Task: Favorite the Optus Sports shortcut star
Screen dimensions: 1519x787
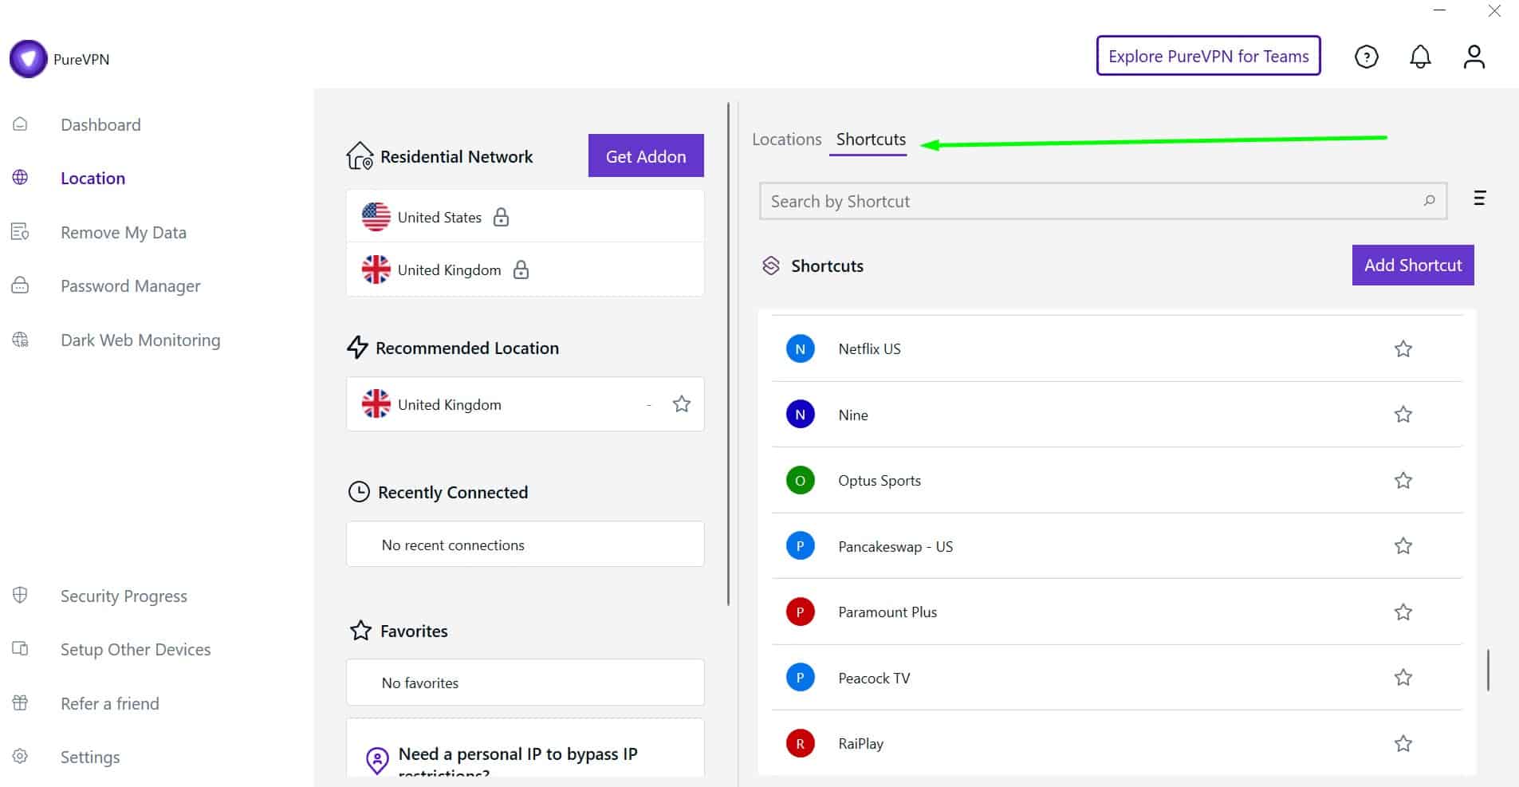Action: pos(1403,480)
